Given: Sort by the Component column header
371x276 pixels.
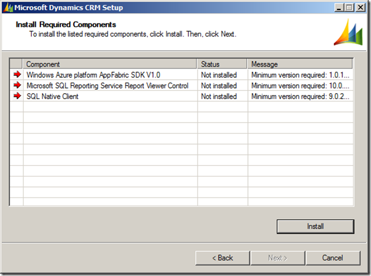Looking at the screenshot, I should [x=110, y=64].
